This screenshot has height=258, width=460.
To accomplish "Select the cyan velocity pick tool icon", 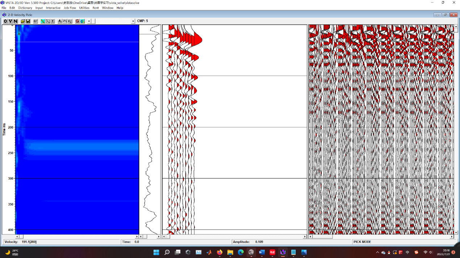I will coord(43,21).
